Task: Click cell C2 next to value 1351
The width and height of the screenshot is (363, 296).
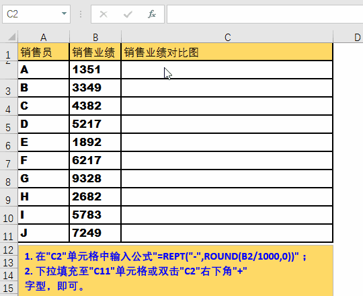Action: (227, 70)
